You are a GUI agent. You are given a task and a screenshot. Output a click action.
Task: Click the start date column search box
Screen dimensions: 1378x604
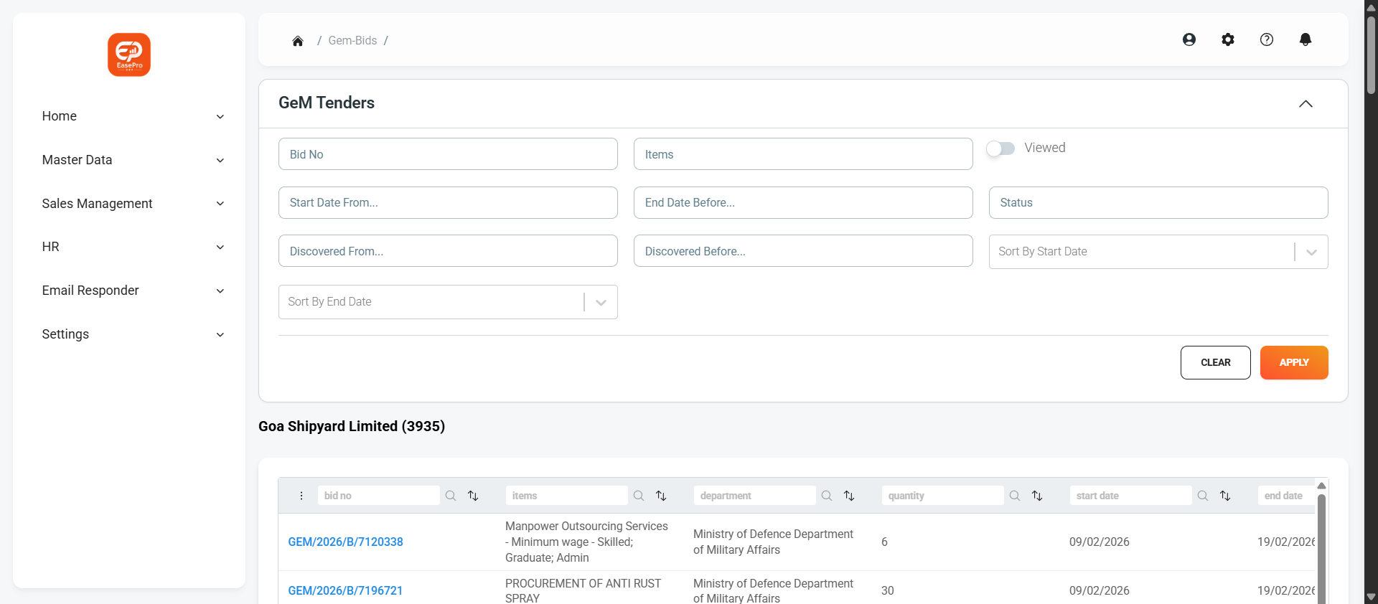(1131, 496)
